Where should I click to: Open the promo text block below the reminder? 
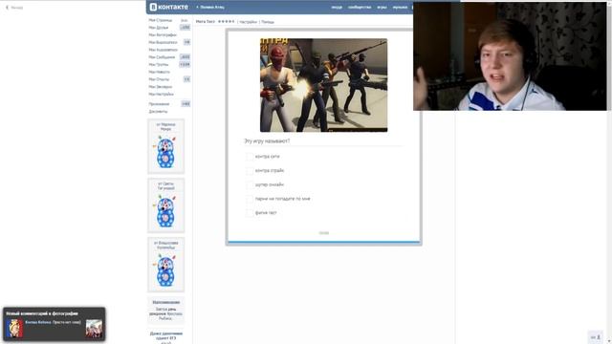point(165,337)
